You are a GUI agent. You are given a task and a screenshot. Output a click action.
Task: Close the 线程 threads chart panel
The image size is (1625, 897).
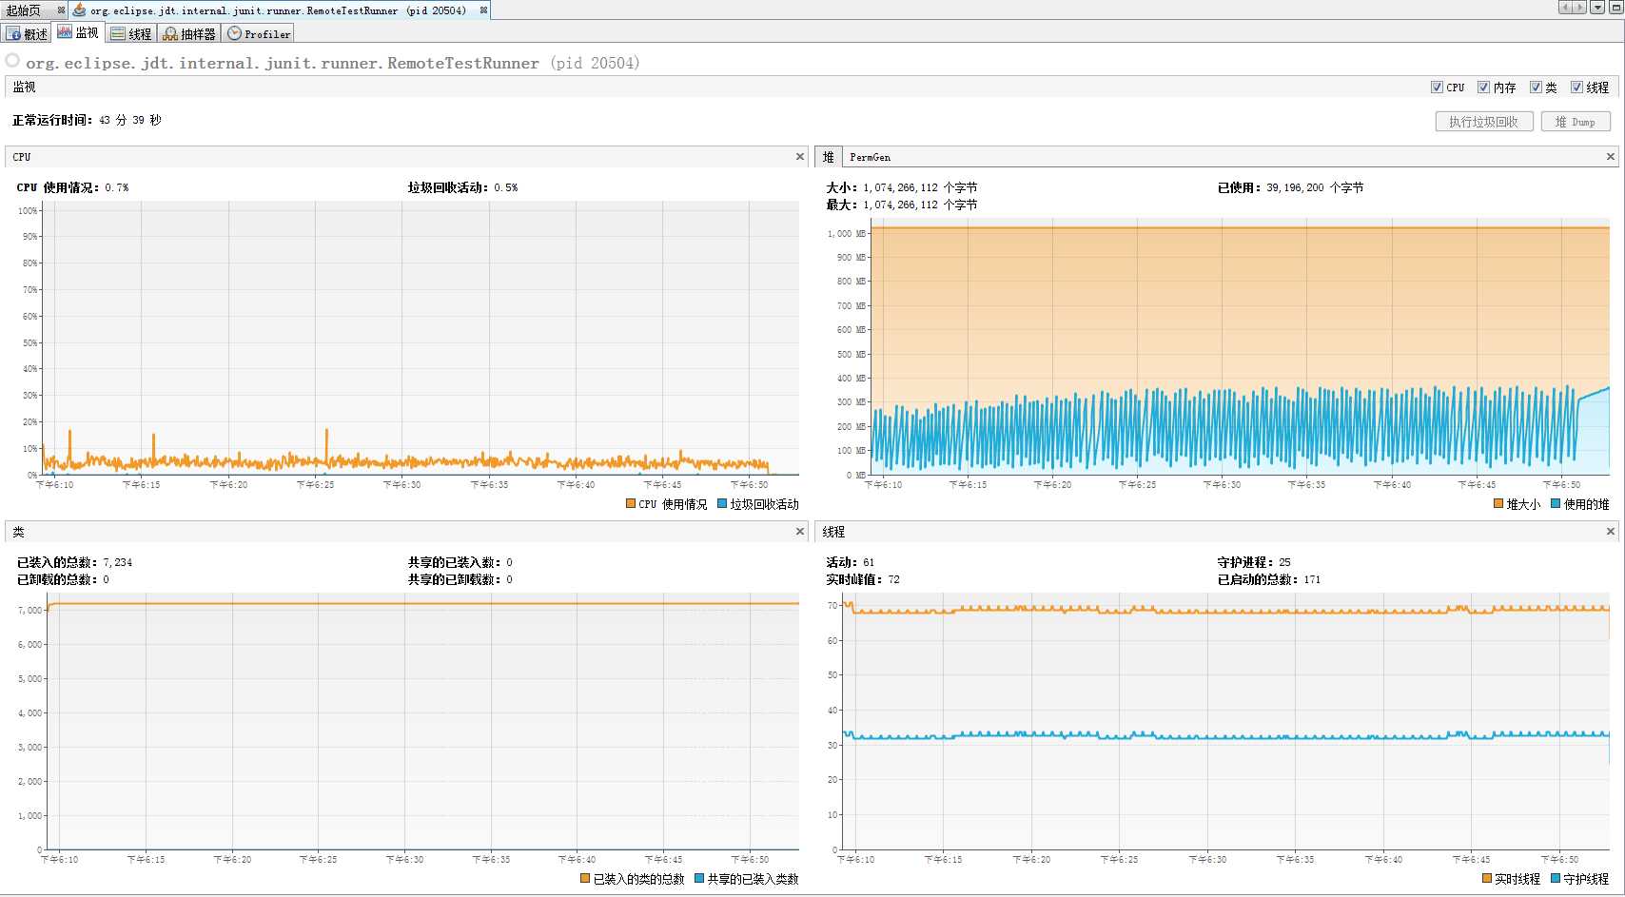(x=1611, y=531)
